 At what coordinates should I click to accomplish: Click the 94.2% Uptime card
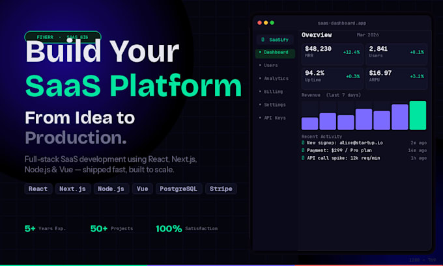(x=332, y=79)
